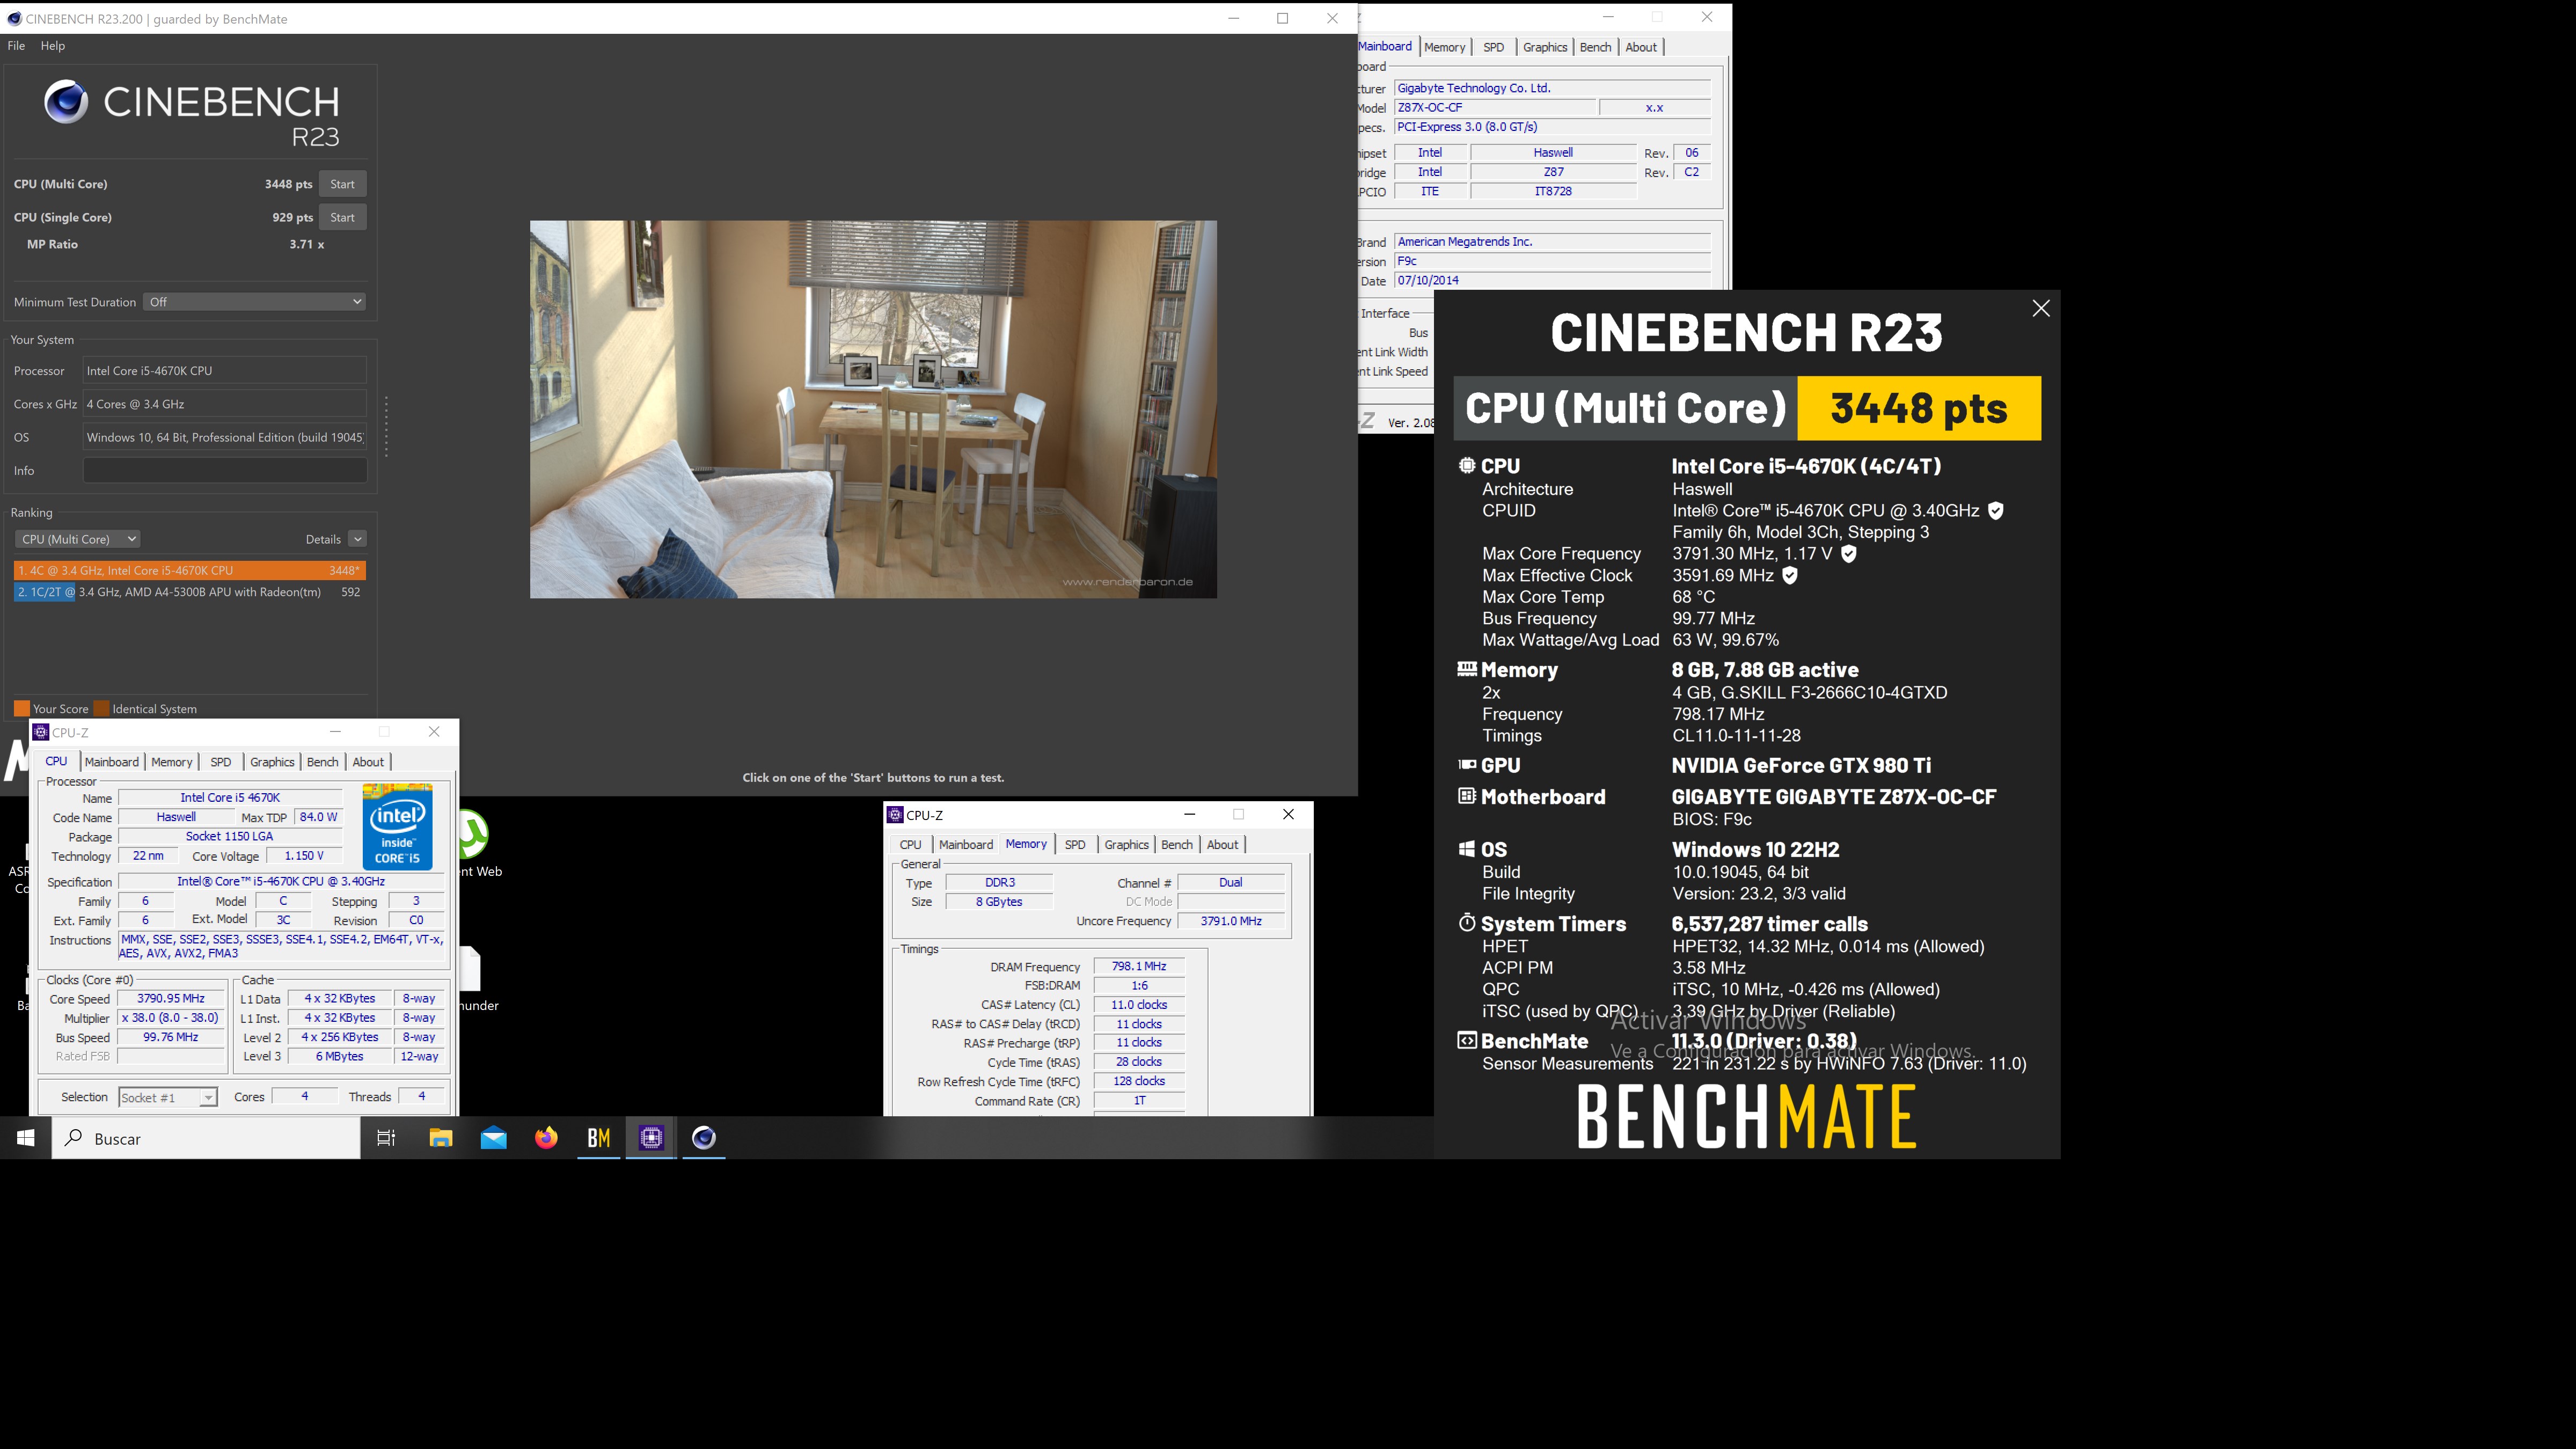Open SPD tab in CPU-Z Mainboard window
This screenshot has width=2576, height=1449.
1493,47
